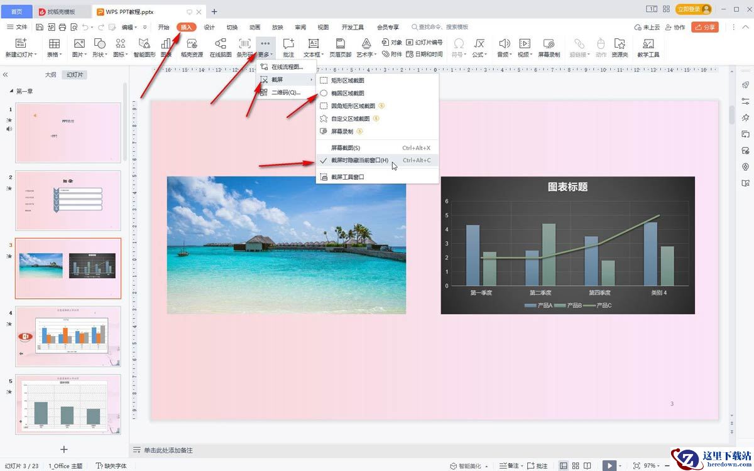Insert 幻灯片编号 slide number
Image resolution: width=754 pixels, height=471 pixels.
click(x=425, y=42)
